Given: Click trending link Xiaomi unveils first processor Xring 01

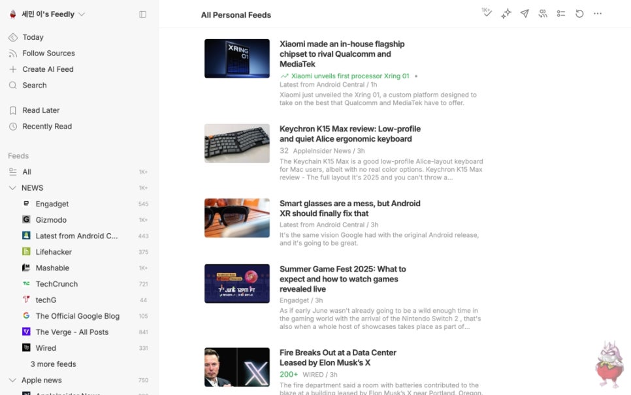Looking at the screenshot, I should [x=350, y=76].
